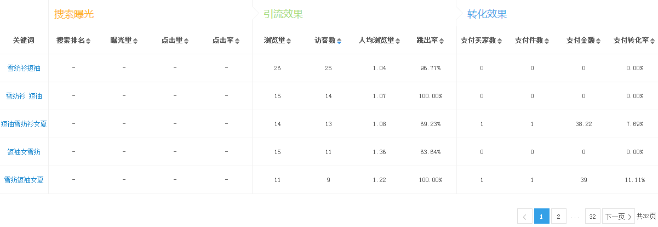658x227 pixels.
Task: Click the 访客数 header label
Action: pyautogui.click(x=325, y=41)
